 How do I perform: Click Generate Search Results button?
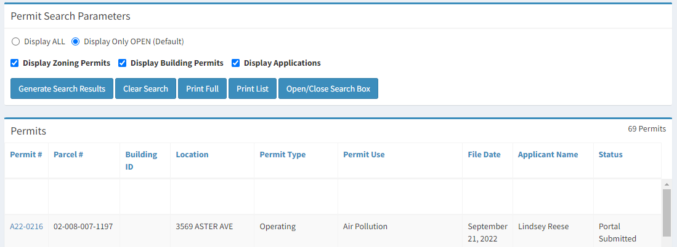62,88
